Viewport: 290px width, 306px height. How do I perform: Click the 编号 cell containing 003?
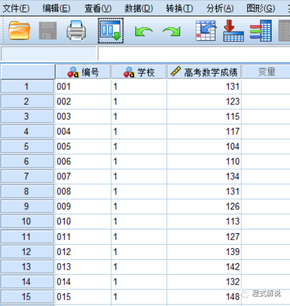pyautogui.click(x=83, y=117)
